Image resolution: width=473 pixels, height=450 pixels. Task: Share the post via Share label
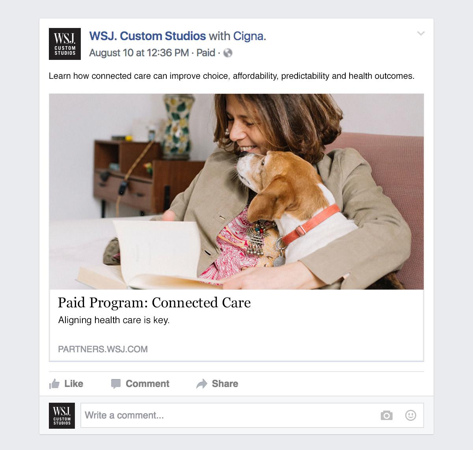225,384
